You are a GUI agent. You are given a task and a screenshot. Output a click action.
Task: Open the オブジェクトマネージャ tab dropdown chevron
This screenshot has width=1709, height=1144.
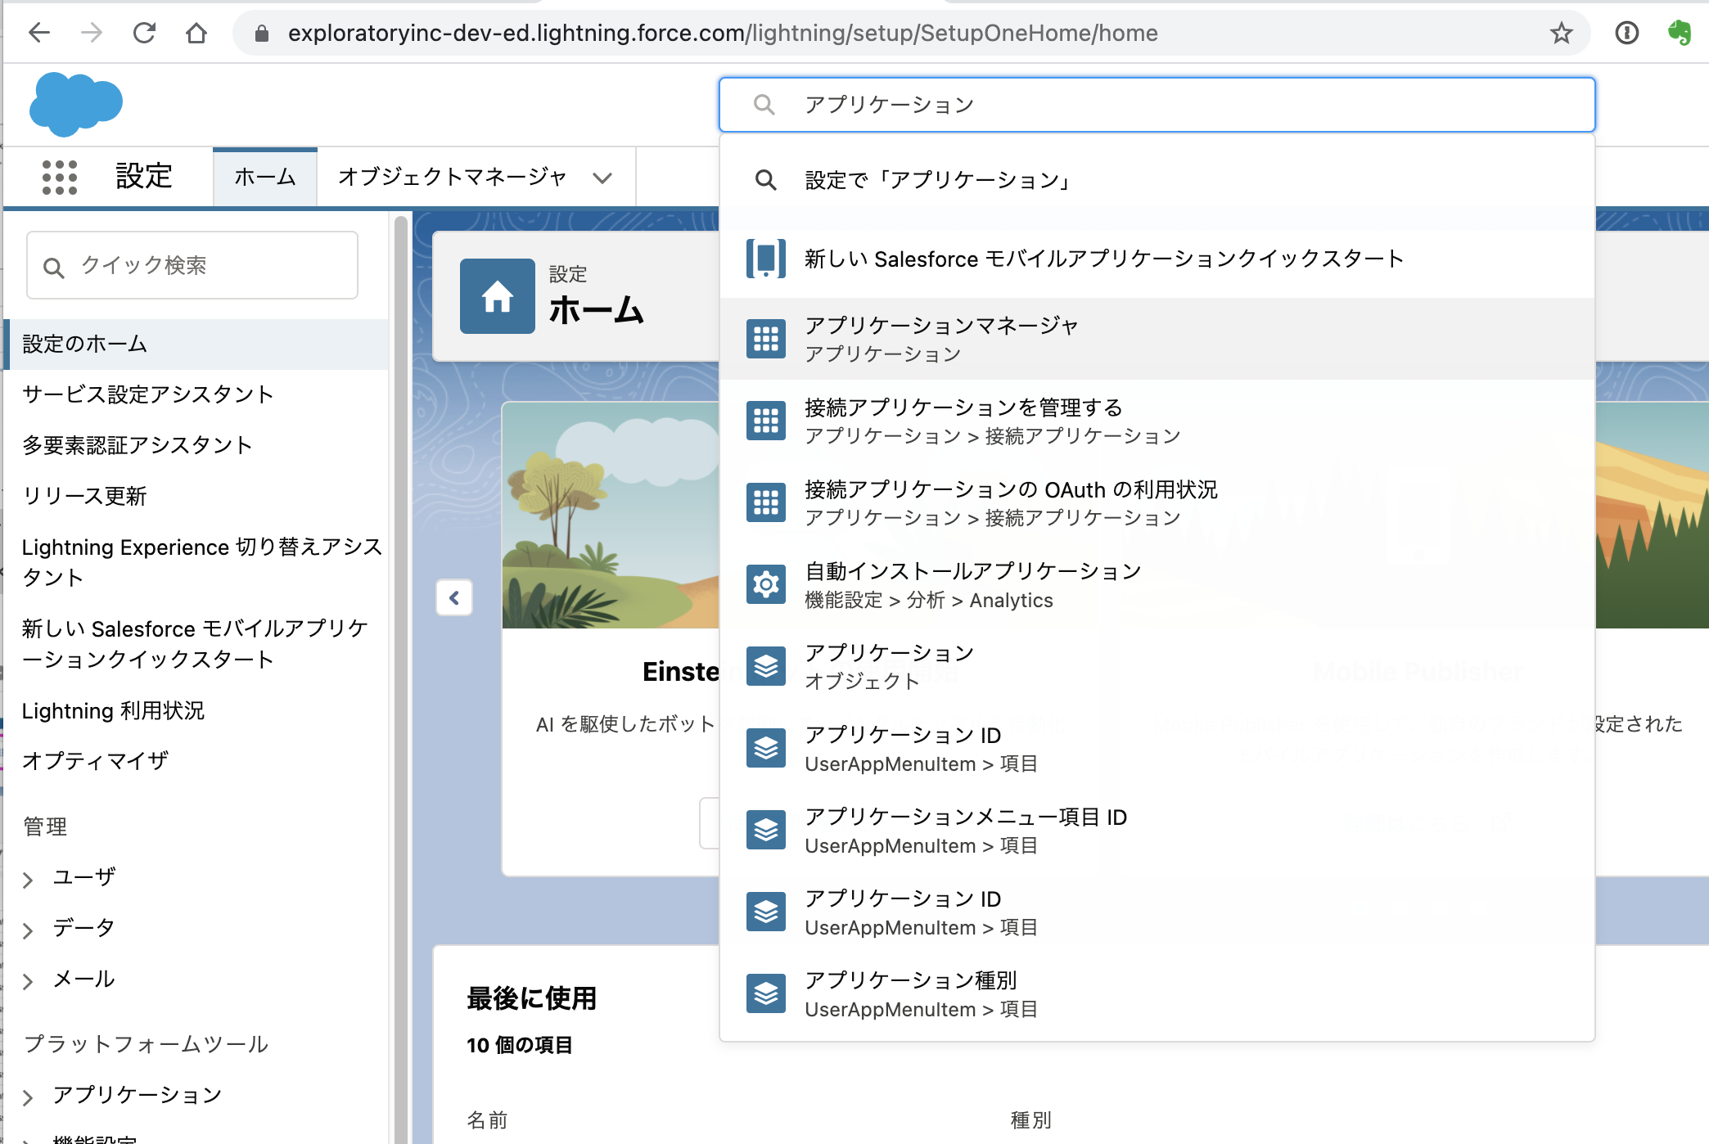point(602,178)
